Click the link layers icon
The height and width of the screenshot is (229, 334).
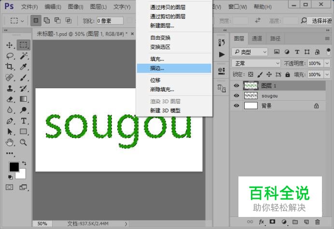pos(250,222)
